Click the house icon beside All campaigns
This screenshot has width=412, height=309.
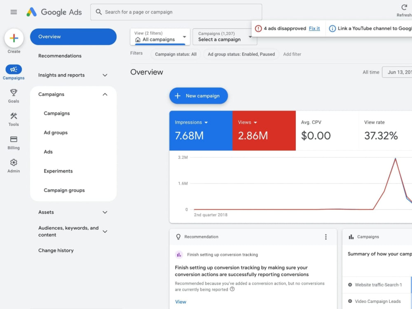point(138,40)
